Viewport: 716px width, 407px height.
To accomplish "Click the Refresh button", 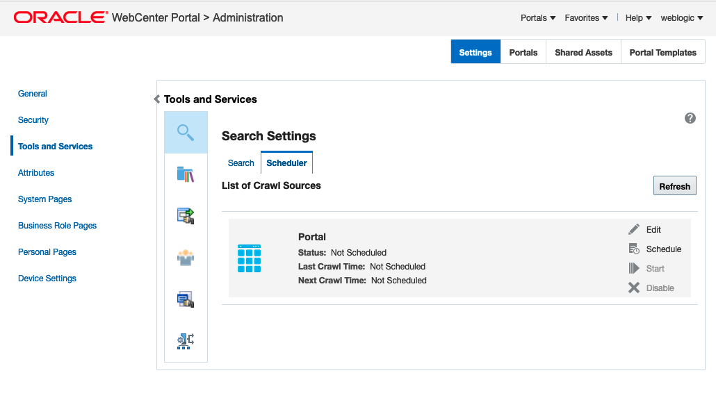I will pos(674,185).
